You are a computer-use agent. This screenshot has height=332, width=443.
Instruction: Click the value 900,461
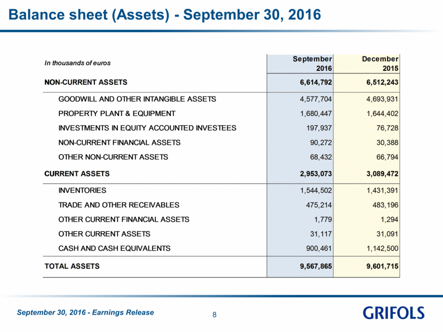319,248
